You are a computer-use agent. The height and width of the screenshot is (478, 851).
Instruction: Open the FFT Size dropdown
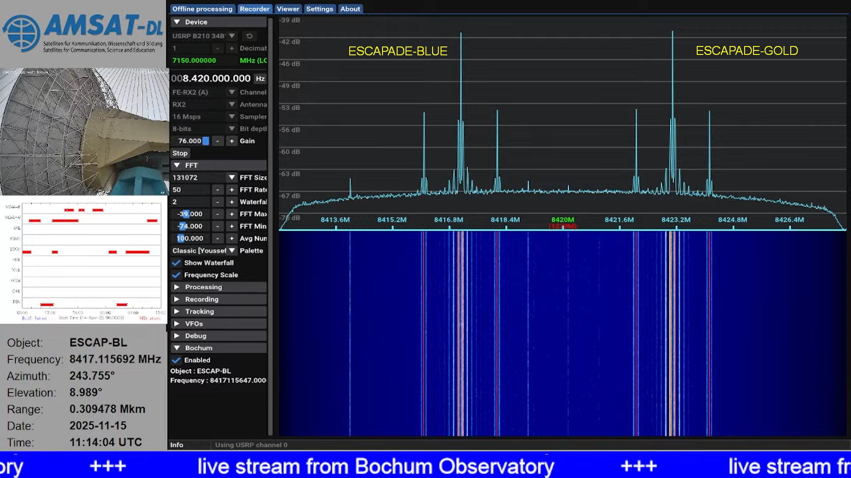(231, 177)
